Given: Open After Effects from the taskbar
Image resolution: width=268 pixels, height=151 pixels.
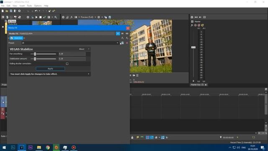Looking at the screenshot, I should (30, 147).
